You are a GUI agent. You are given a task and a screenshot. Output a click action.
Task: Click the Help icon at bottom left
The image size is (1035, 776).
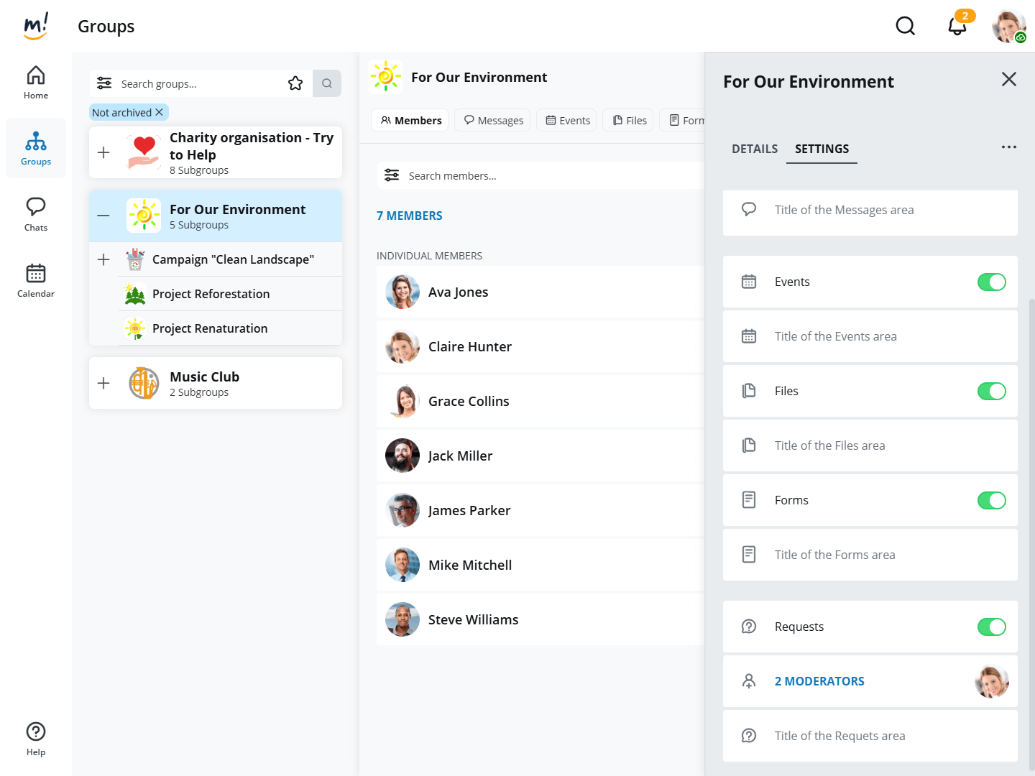click(36, 739)
